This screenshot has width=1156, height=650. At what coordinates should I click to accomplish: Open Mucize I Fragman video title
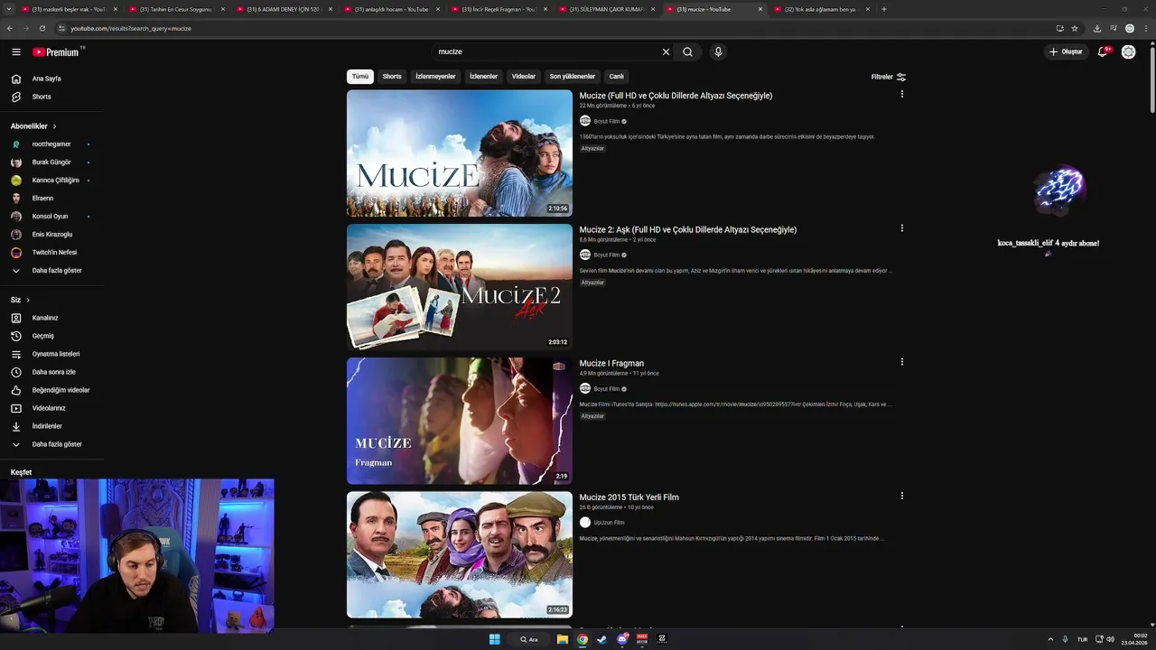pyautogui.click(x=611, y=363)
